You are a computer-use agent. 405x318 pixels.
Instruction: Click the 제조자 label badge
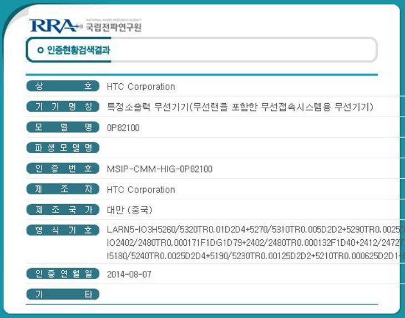pyautogui.click(x=63, y=189)
